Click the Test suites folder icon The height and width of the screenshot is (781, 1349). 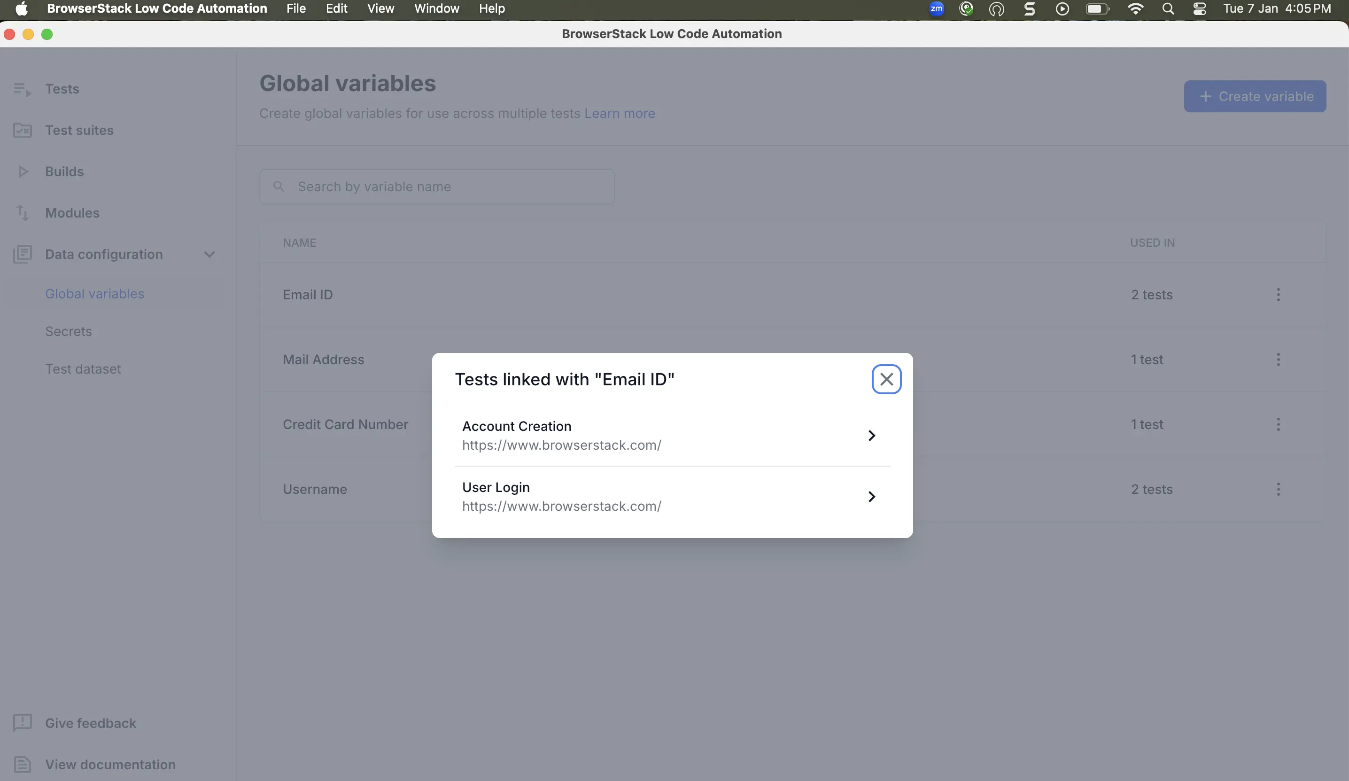22,130
